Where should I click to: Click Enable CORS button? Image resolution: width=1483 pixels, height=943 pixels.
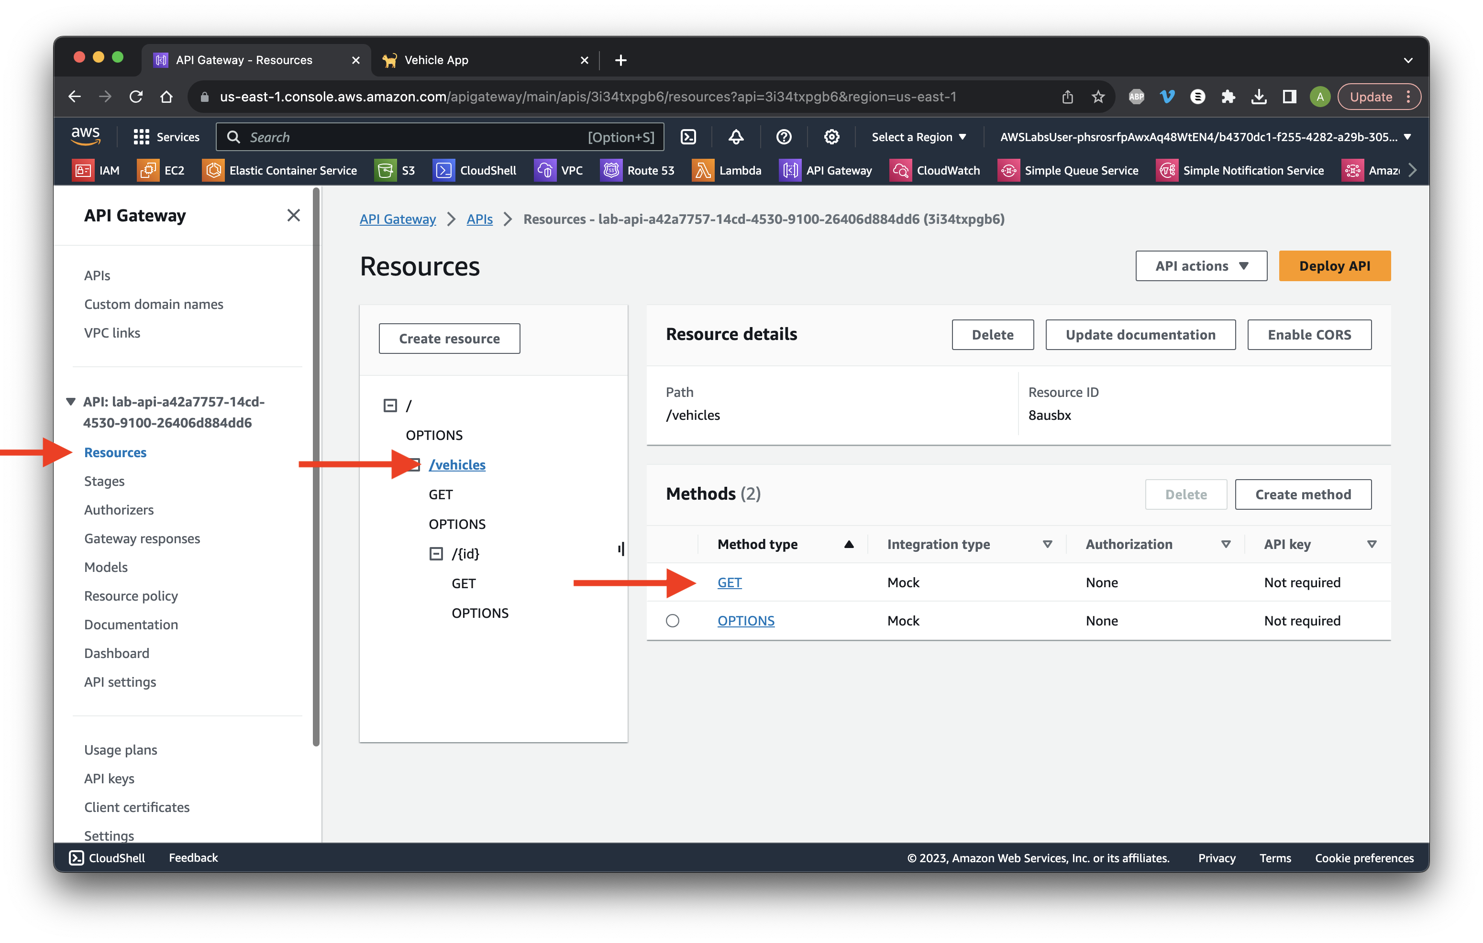pos(1309,335)
